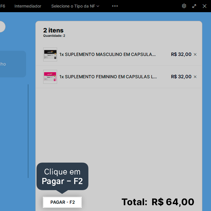Viewport: 211px width, 211px height.
Task: Select the Intermediador menu item
Action: click(28, 6)
